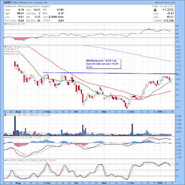Click the purple MA(200) line on chart

pyautogui.click(x=127, y=53)
